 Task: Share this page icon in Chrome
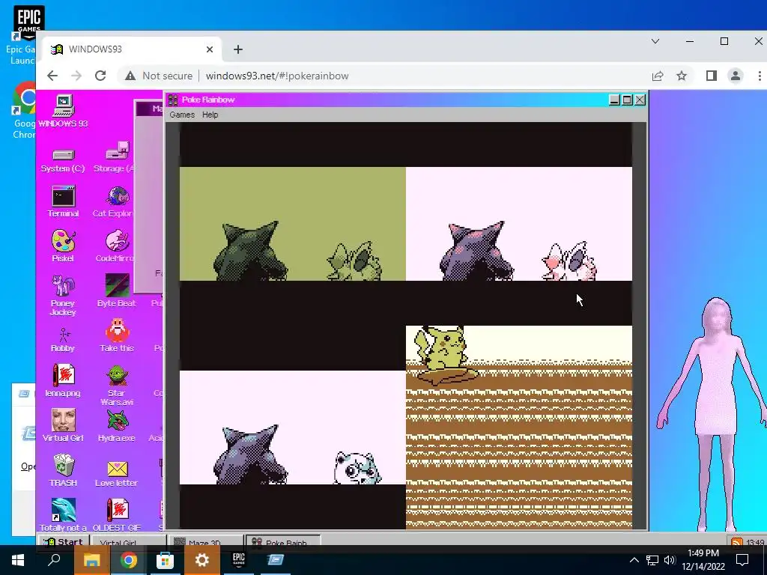658,76
